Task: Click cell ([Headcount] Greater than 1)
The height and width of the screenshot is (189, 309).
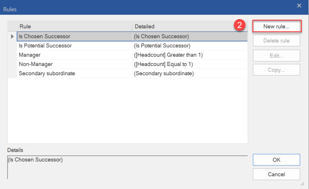Action: click(190, 55)
